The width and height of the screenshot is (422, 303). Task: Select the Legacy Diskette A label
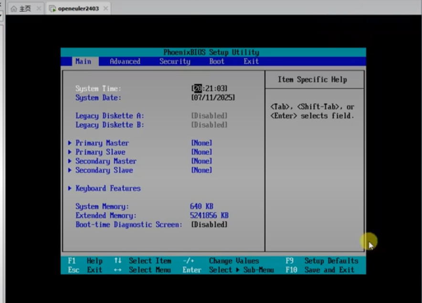[x=110, y=115]
